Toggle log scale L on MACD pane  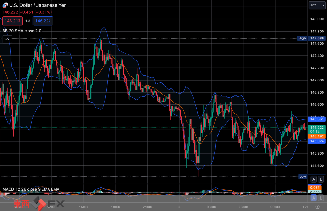(321, 198)
